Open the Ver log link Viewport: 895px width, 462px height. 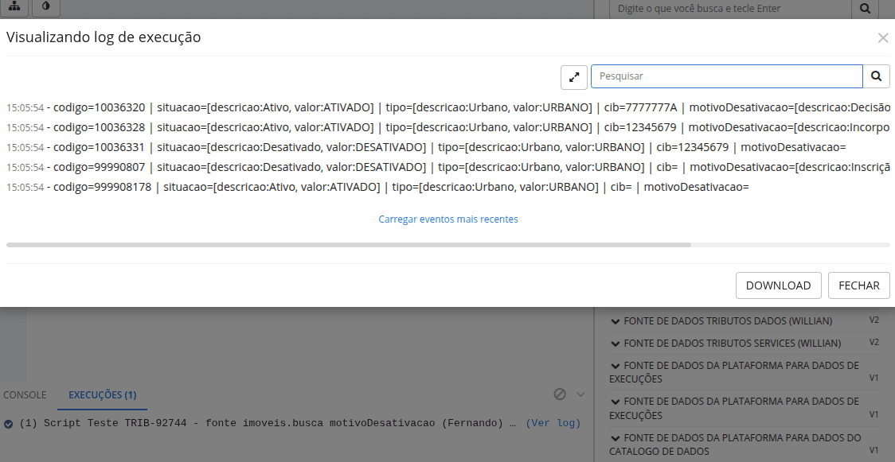pyautogui.click(x=553, y=423)
